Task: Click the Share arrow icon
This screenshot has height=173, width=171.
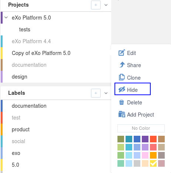Action: point(122,65)
